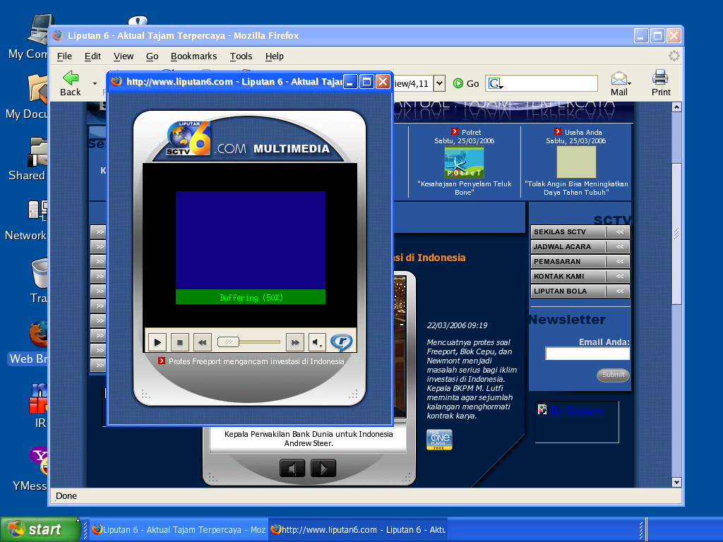Click the By Request link
This screenshot has width=723, height=542.
coord(577,411)
